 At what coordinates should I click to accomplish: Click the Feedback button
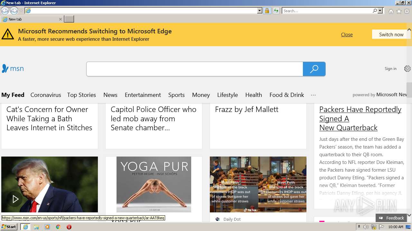[391, 218]
